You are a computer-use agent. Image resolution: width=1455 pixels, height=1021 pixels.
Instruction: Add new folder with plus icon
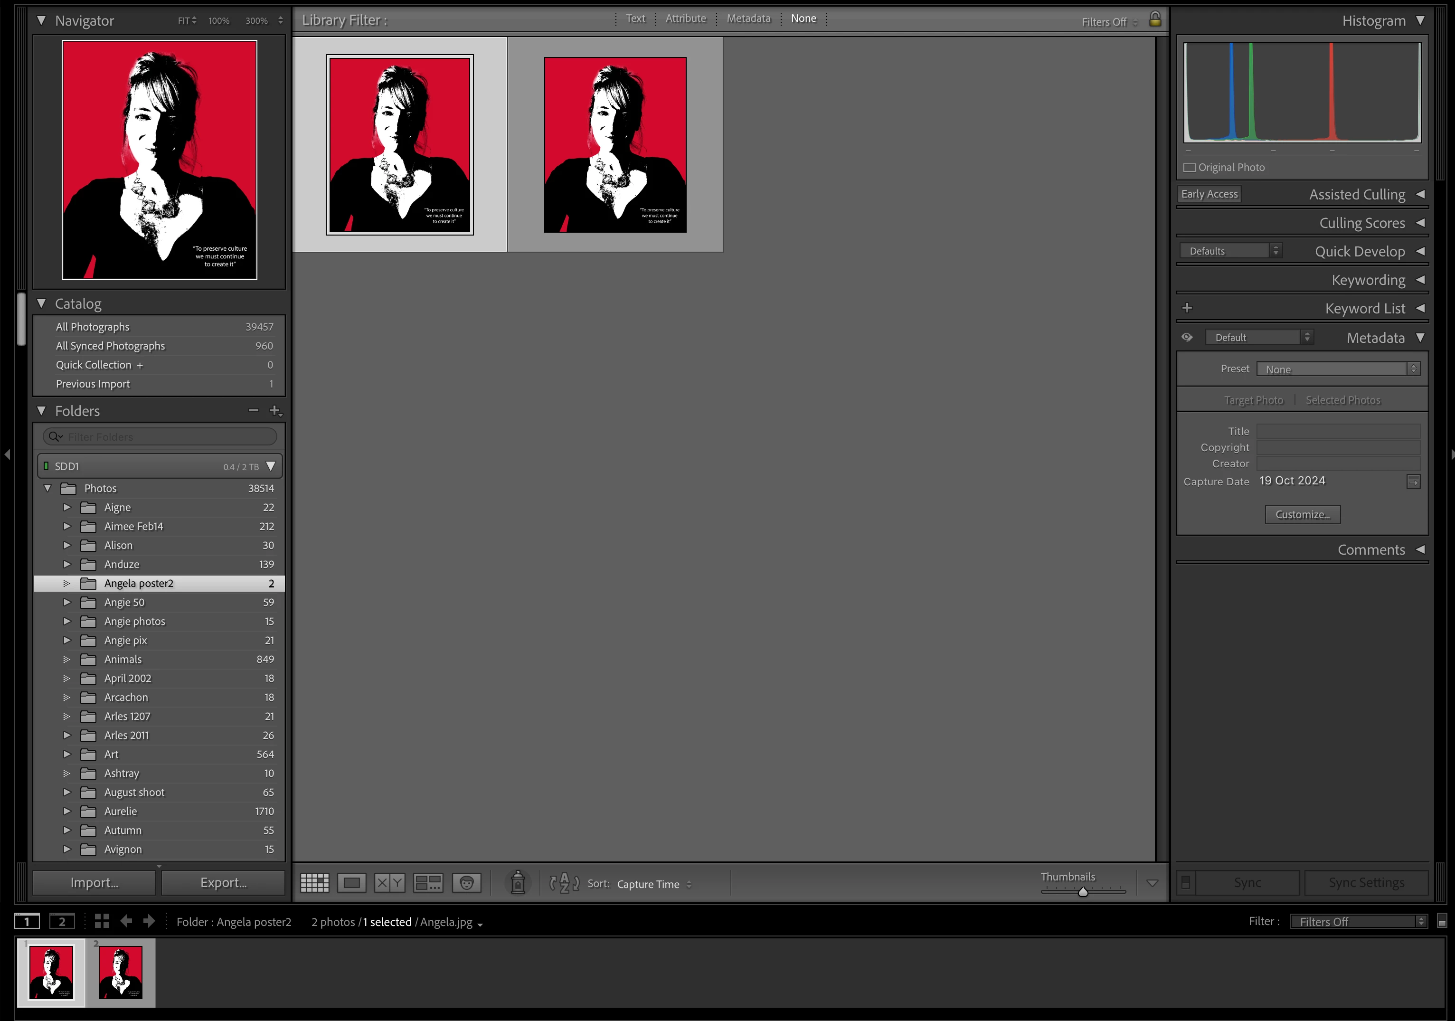click(274, 411)
